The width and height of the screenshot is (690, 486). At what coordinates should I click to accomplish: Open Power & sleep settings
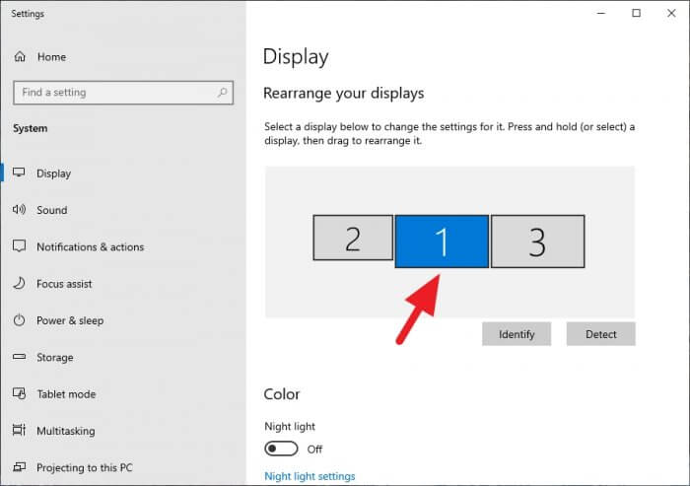tap(123, 320)
